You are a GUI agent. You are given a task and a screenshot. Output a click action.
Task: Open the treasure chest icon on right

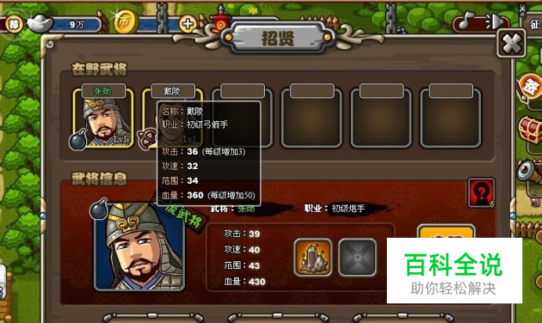coord(531,129)
